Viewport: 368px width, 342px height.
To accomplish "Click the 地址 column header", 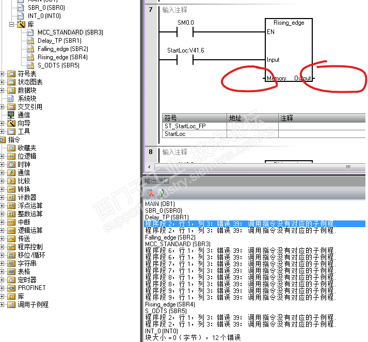I will 252,118.
